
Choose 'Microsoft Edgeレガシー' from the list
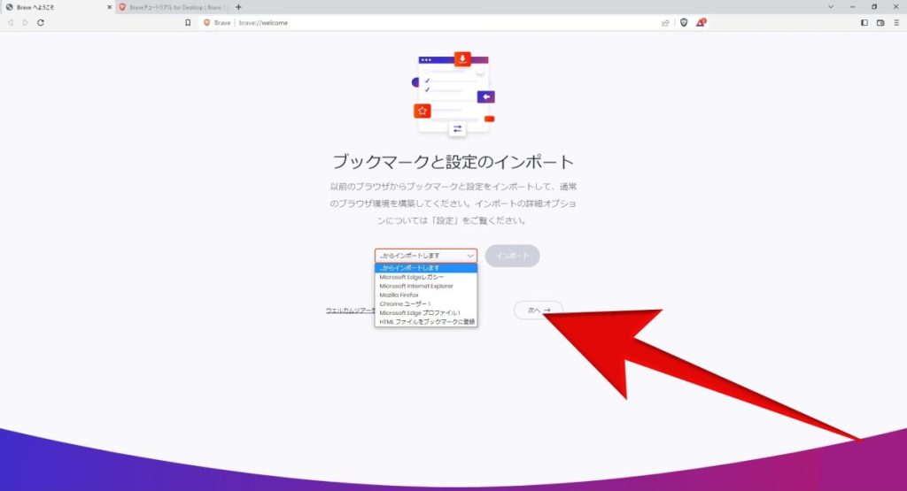426,277
